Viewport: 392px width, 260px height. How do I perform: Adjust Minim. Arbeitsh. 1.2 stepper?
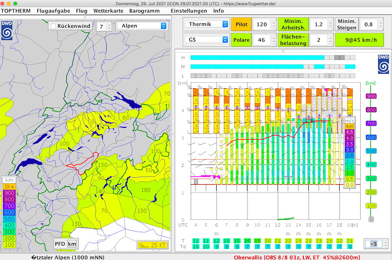tap(331, 24)
